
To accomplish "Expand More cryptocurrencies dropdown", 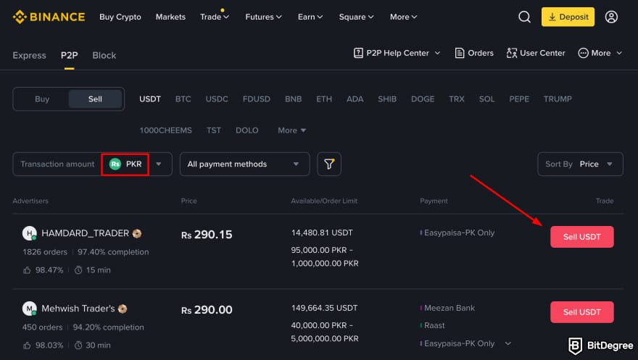I will pos(291,130).
